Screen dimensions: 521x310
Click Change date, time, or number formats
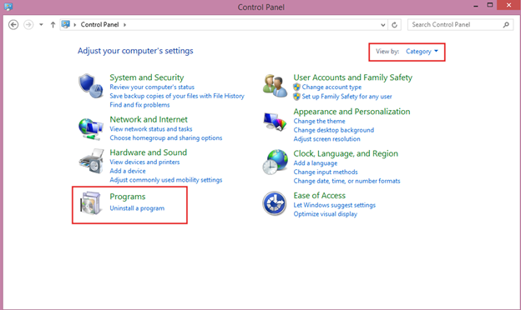(x=346, y=181)
